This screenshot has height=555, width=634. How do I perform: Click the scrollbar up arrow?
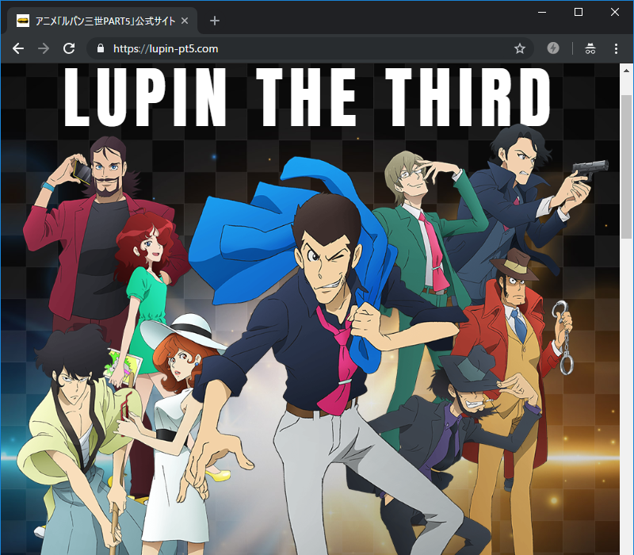coord(626,71)
